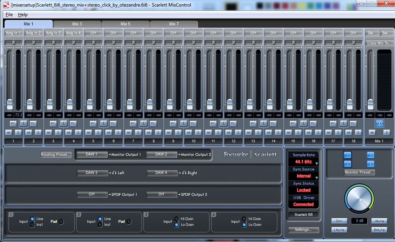Open the Anlg In 1 source selector
Viewport: 395px width, 242px height.
tap(13, 33)
